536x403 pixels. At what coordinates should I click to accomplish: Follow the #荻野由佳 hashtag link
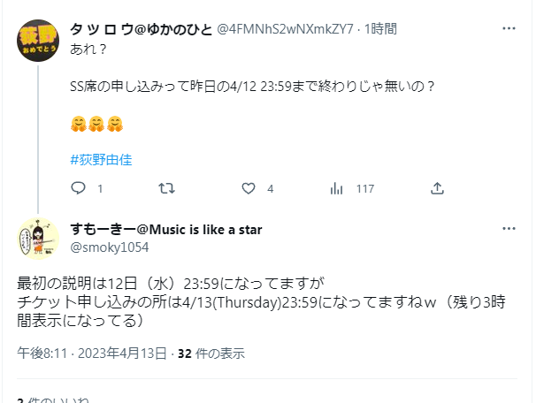(x=101, y=160)
